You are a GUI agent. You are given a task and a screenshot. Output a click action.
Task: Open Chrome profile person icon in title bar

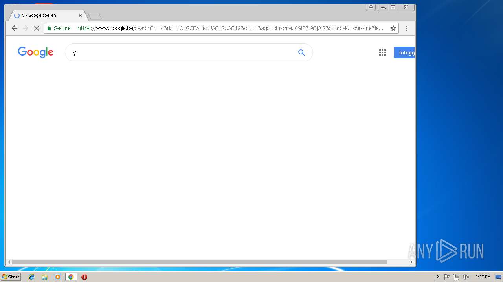[x=371, y=7]
